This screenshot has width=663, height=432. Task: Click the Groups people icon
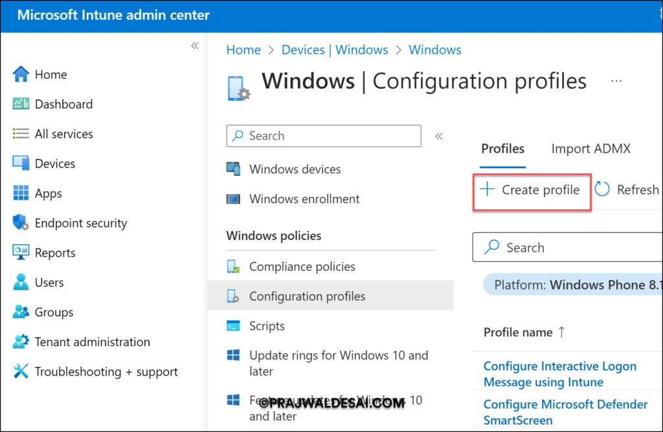(21, 312)
